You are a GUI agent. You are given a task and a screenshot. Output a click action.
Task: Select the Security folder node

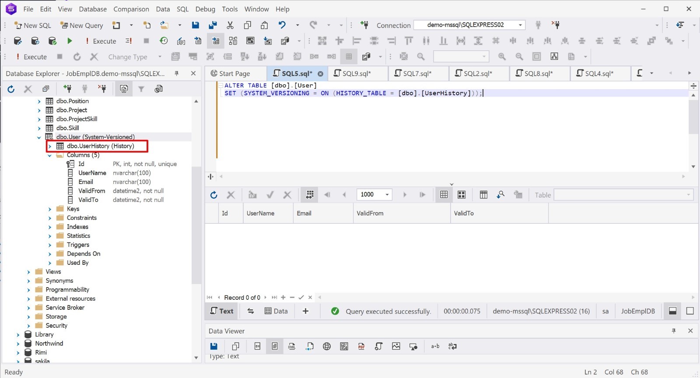click(56, 326)
